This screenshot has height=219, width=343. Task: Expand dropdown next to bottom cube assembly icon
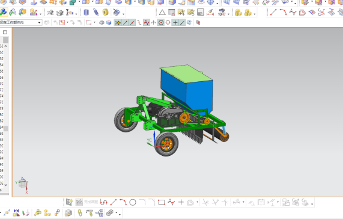click(116, 212)
